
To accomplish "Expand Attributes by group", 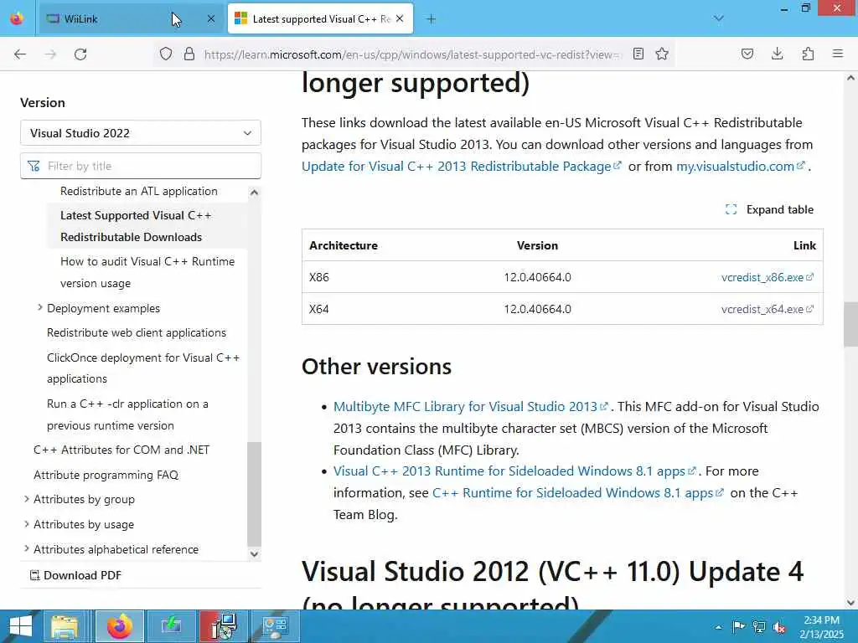I will (26, 499).
